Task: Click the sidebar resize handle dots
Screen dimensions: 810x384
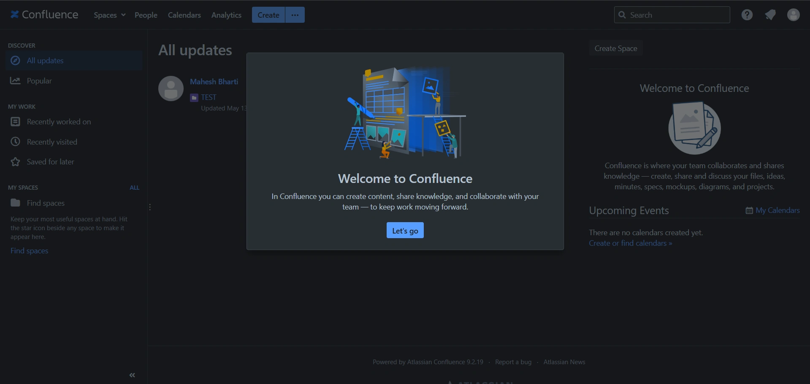Action: click(x=150, y=207)
